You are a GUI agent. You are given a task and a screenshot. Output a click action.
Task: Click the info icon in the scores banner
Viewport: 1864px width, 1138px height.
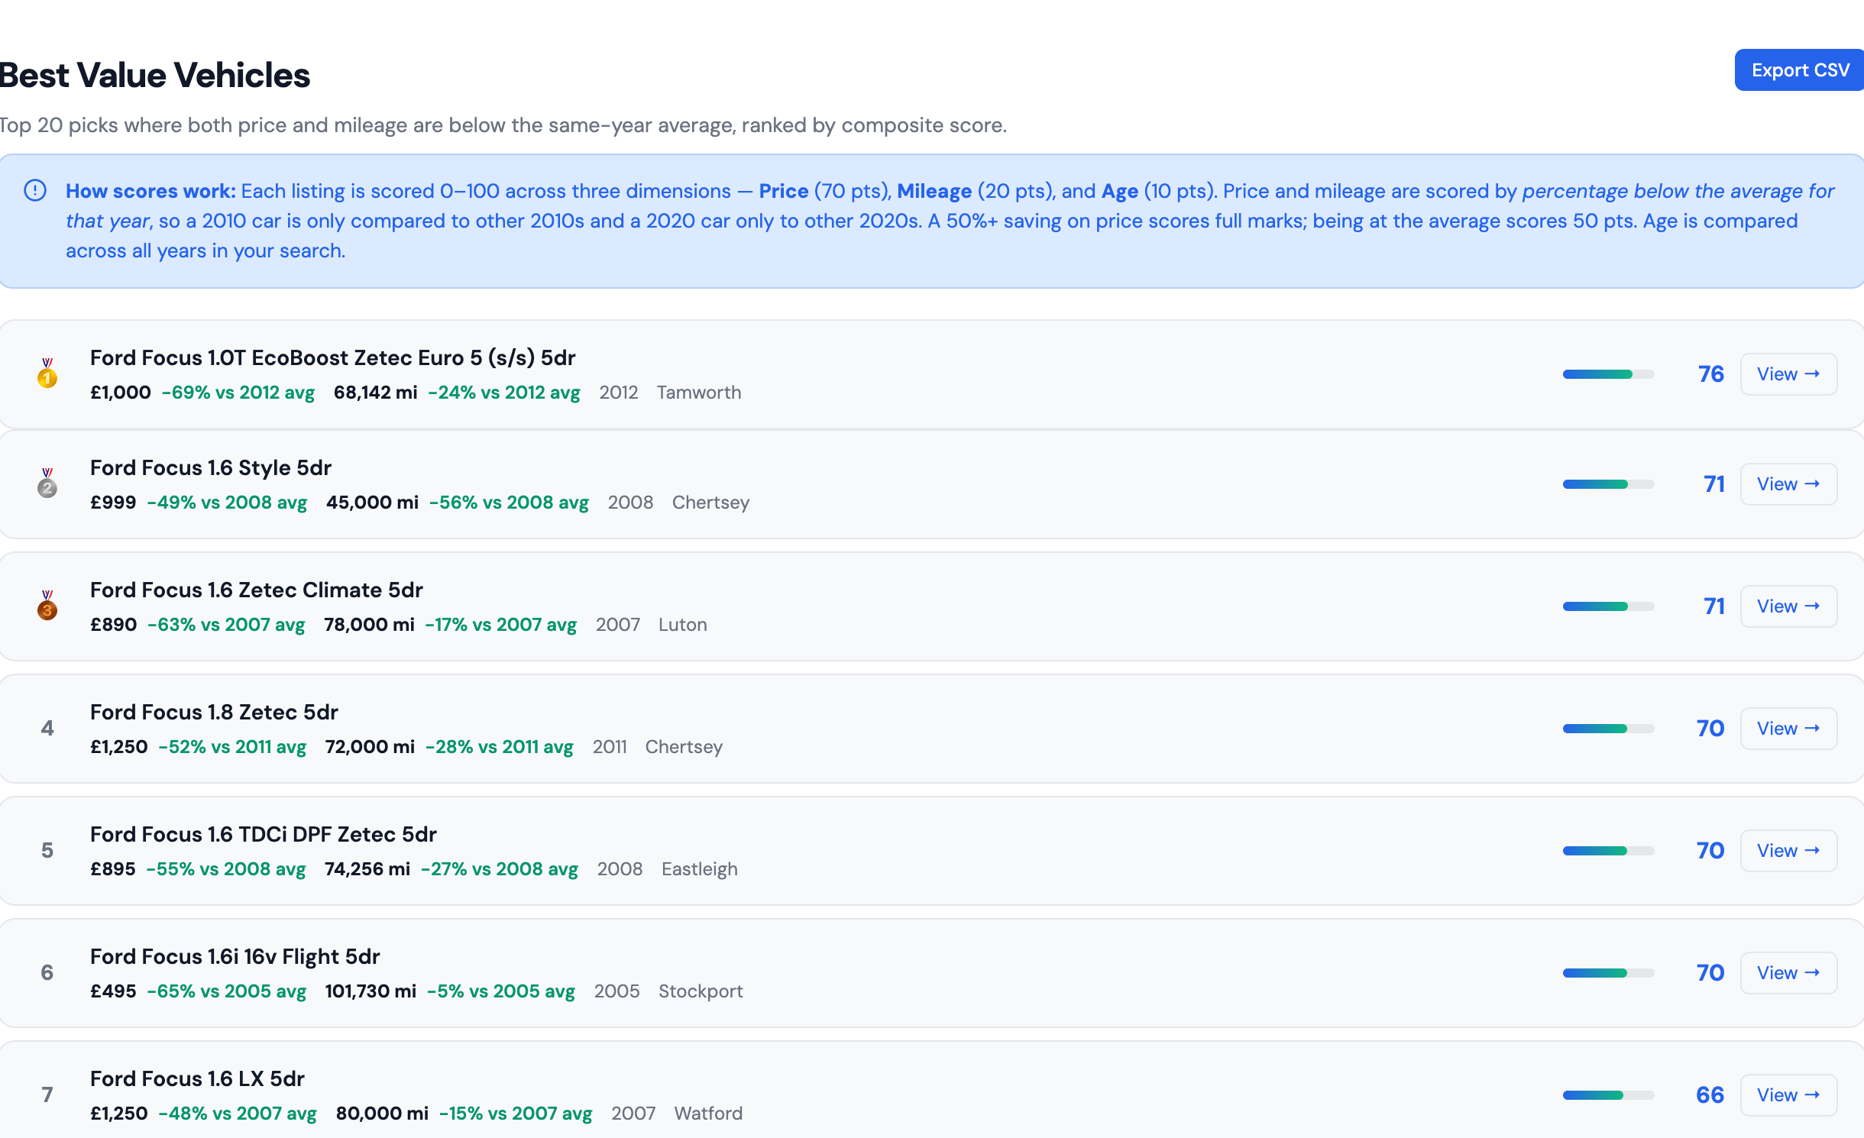click(35, 190)
